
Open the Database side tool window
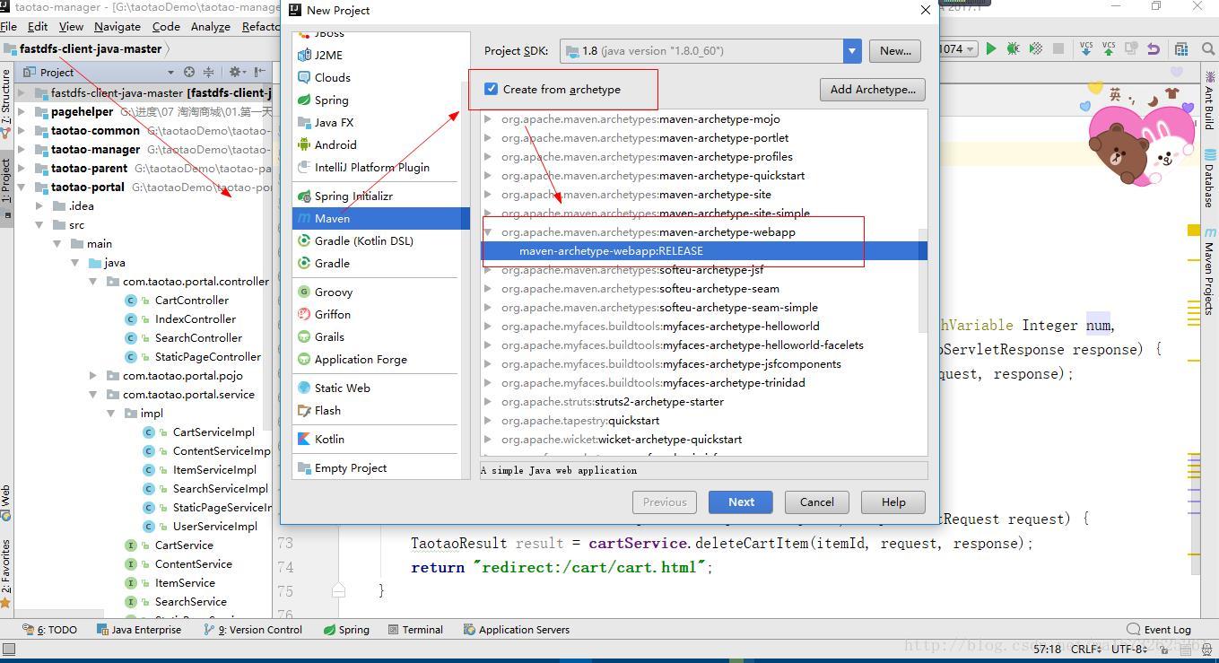[1209, 179]
